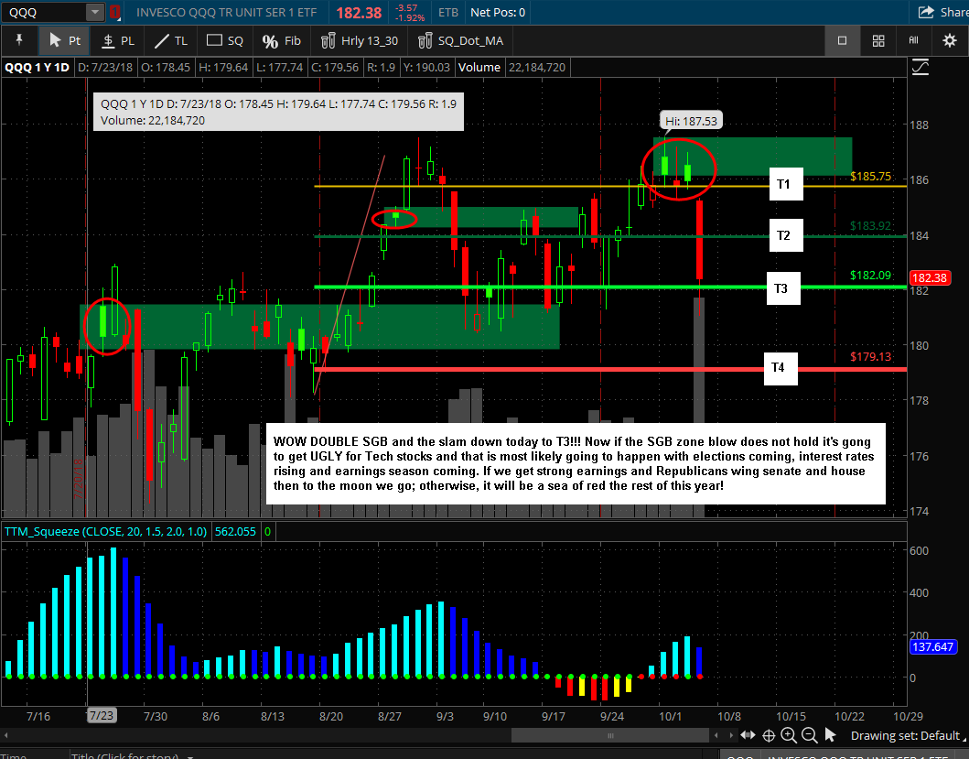
Task: Click the QQQ 1 Y 1D timeframe label
Action: pyautogui.click(x=38, y=68)
